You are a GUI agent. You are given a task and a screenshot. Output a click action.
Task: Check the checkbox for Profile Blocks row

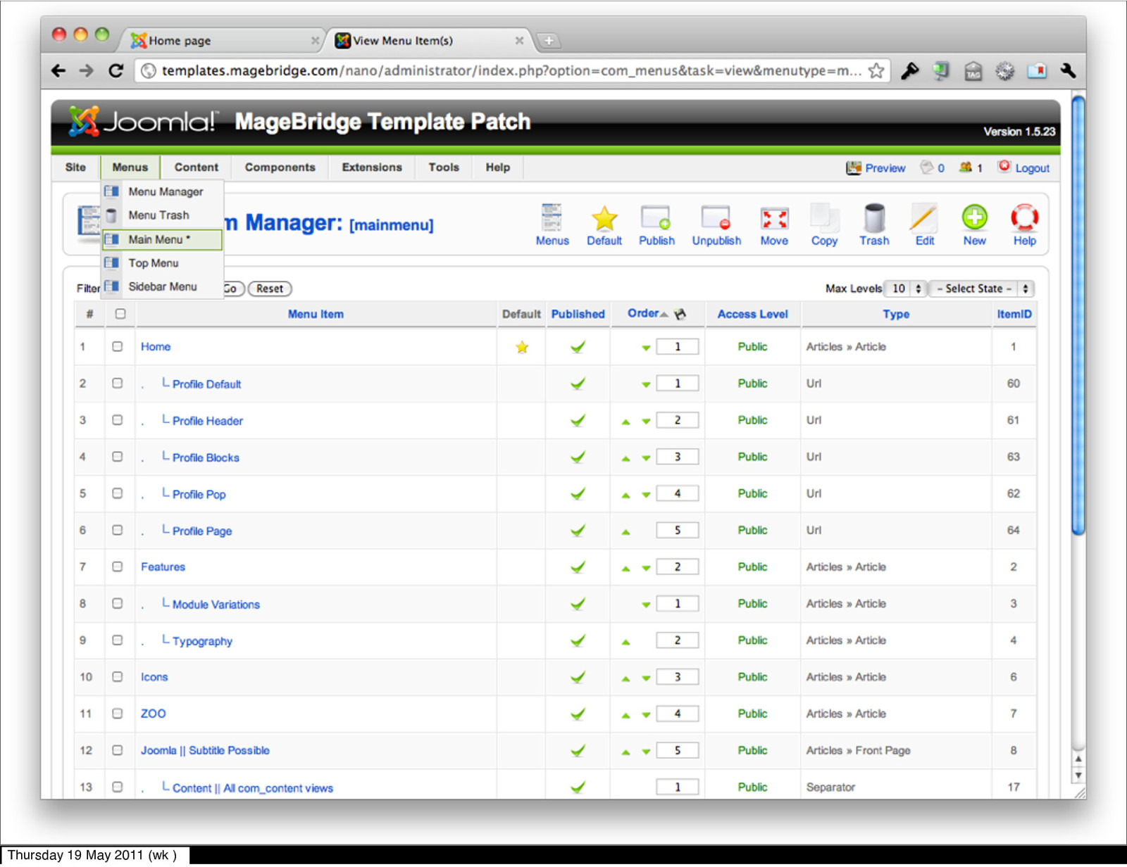click(118, 456)
